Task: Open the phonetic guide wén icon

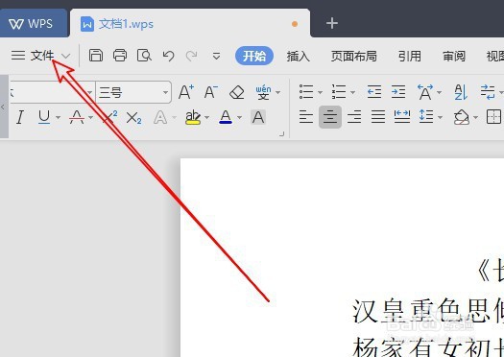Action: 263,92
